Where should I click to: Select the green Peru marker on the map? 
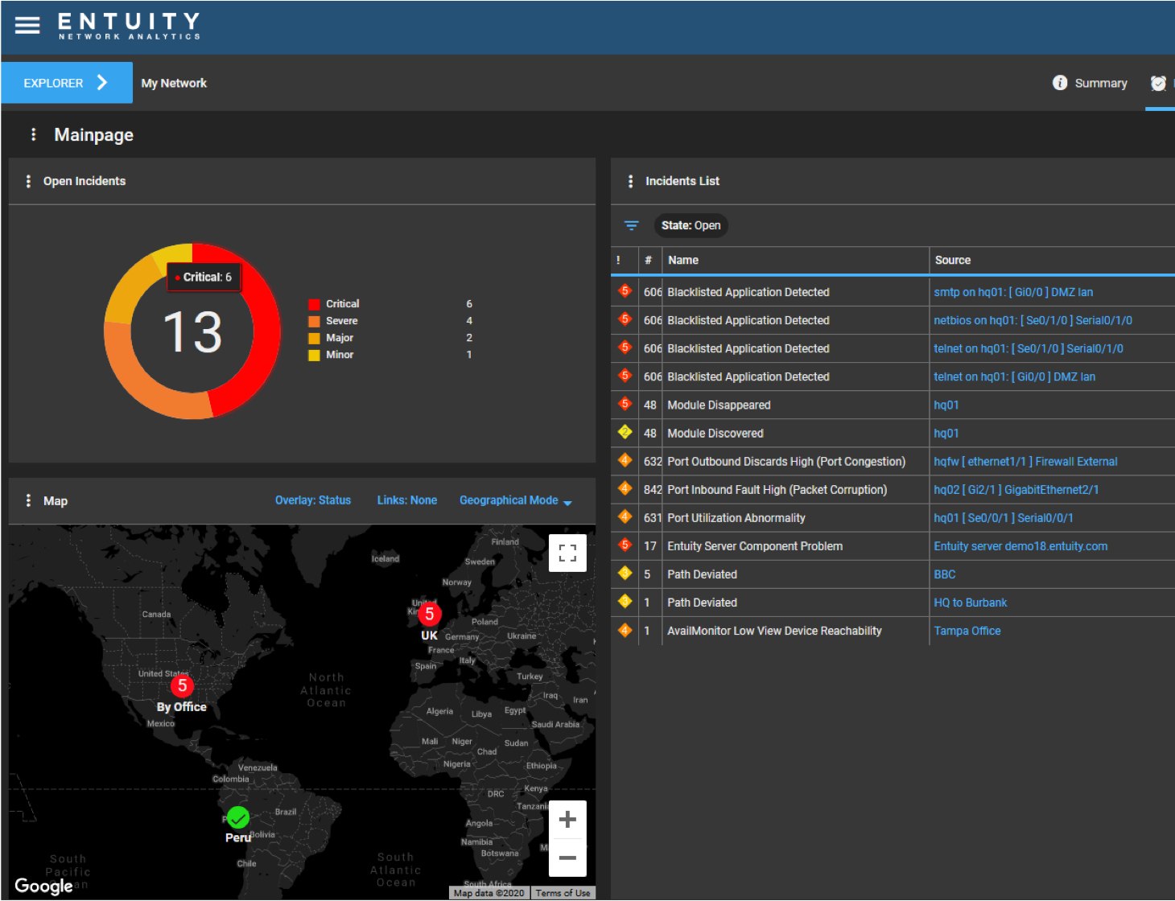point(237,818)
